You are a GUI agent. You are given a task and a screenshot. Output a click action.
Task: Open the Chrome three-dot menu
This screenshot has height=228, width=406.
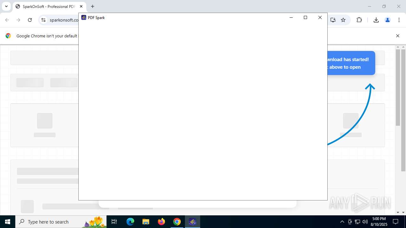[x=399, y=20]
